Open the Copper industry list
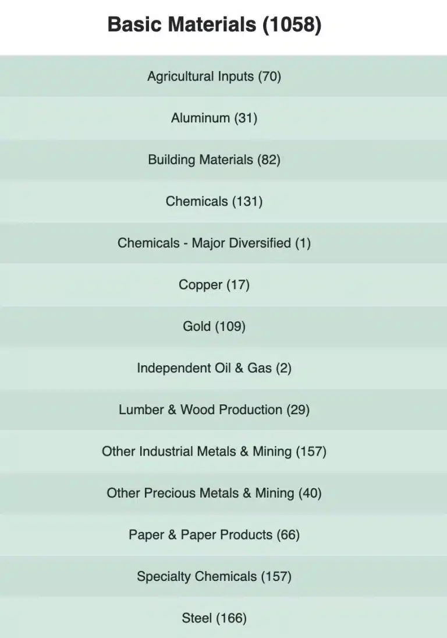447x638 pixels. click(x=214, y=284)
